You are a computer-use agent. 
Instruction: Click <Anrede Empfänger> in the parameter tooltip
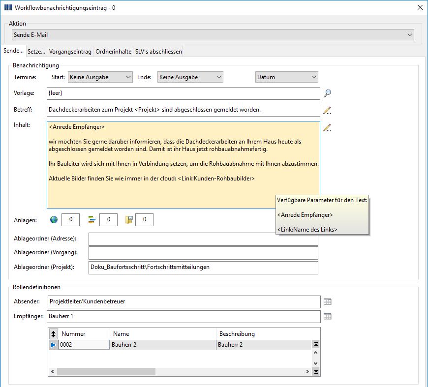(305, 215)
